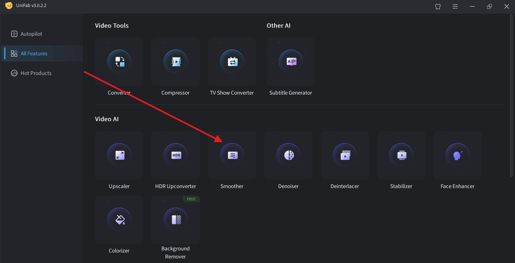515x263 pixels.
Task: Click the vertical scrollbar on the right
Action: (x=512, y=95)
